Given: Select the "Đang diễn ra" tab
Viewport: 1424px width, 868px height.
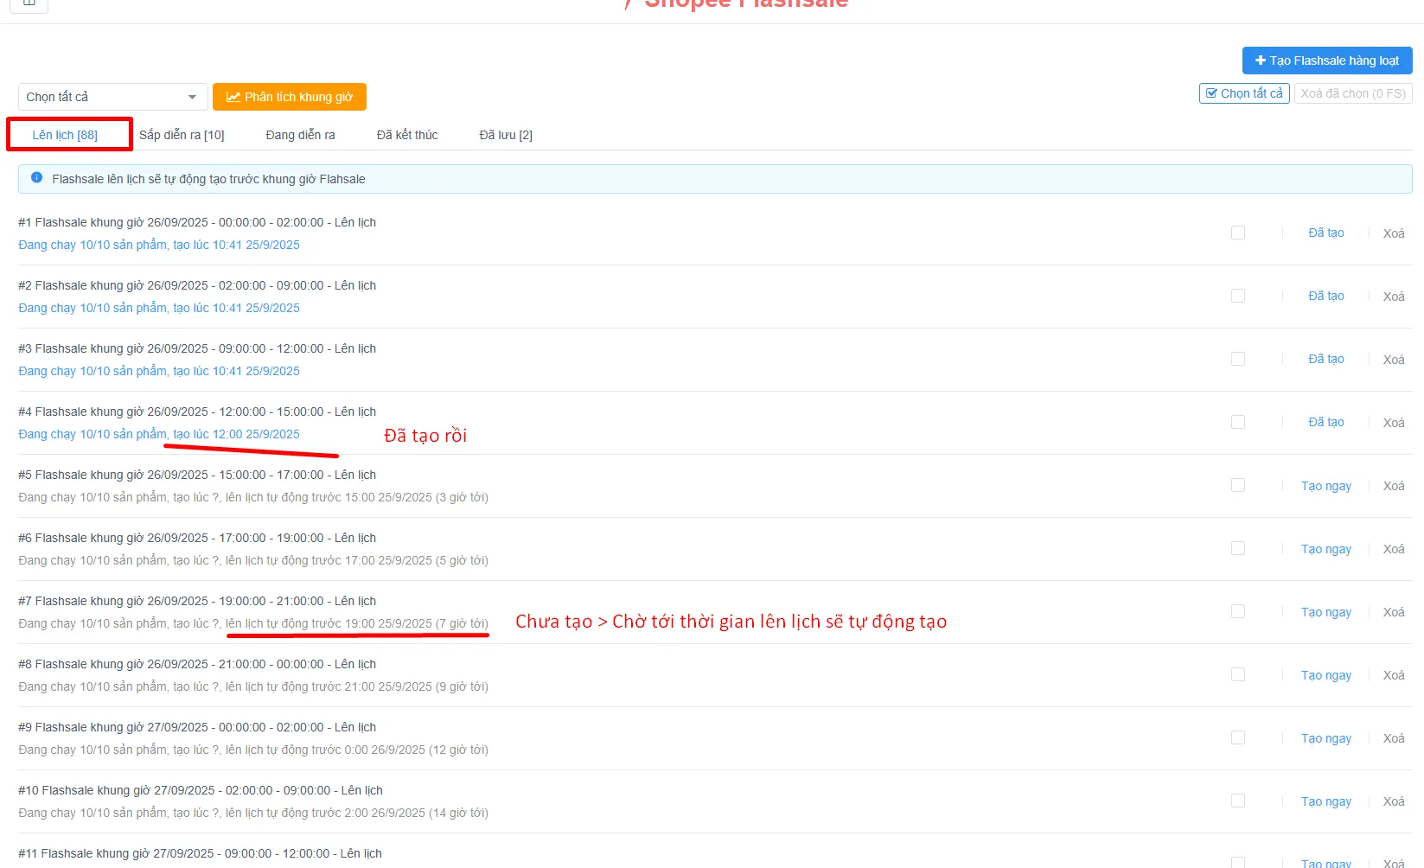Looking at the screenshot, I should [300, 135].
